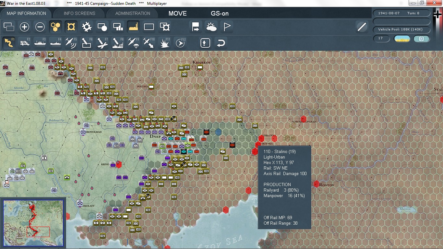Click the Rostov city label
The image size is (443, 249).
[x=327, y=185]
